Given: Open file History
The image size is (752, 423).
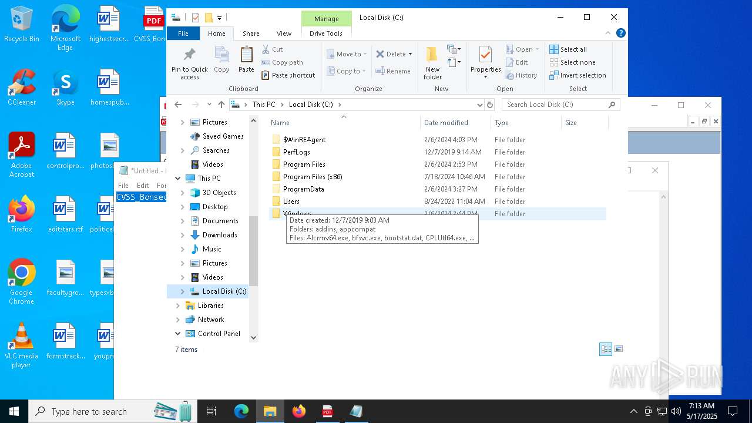Looking at the screenshot, I should (521, 75).
